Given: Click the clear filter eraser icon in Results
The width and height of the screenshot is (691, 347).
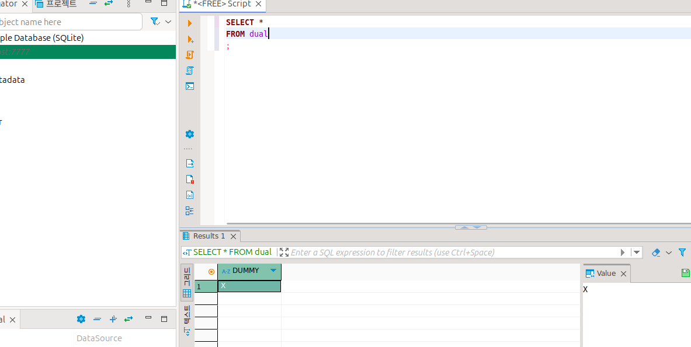Looking at the screenshot, I should click(655, 253).
